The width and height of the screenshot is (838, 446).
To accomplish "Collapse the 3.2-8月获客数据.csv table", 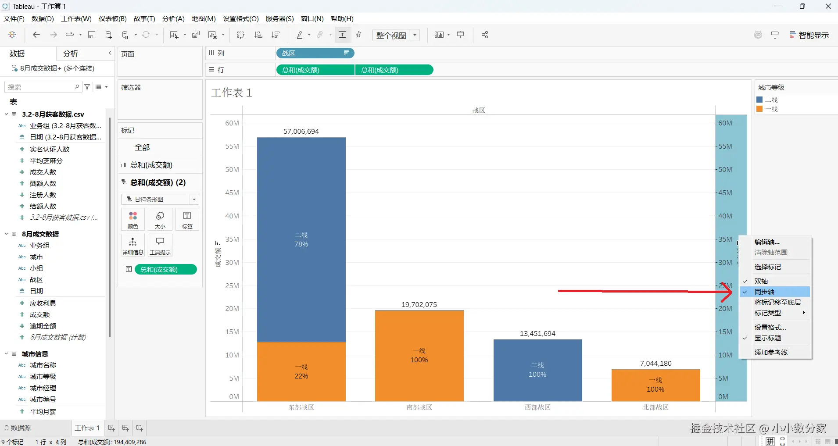I will pyautogui.click(x=7, y=114).
